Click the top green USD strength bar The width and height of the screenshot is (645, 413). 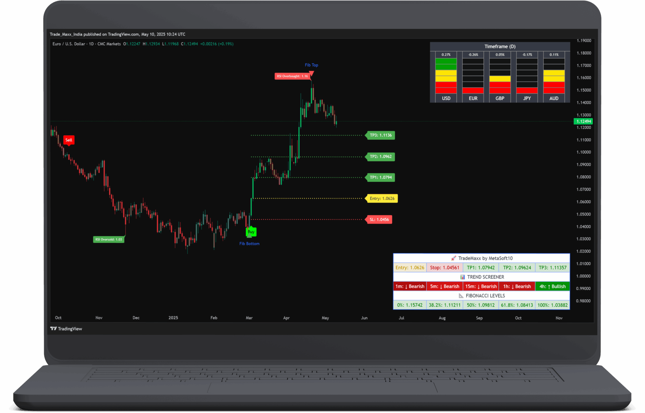click(x=446, y=61)
